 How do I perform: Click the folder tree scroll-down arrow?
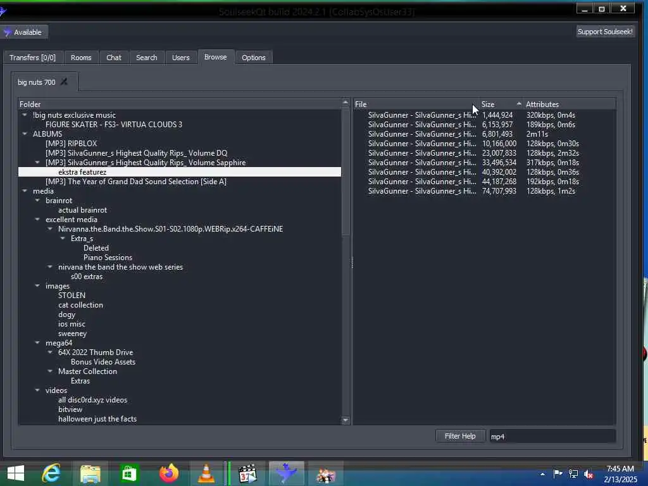pos(346,420)
